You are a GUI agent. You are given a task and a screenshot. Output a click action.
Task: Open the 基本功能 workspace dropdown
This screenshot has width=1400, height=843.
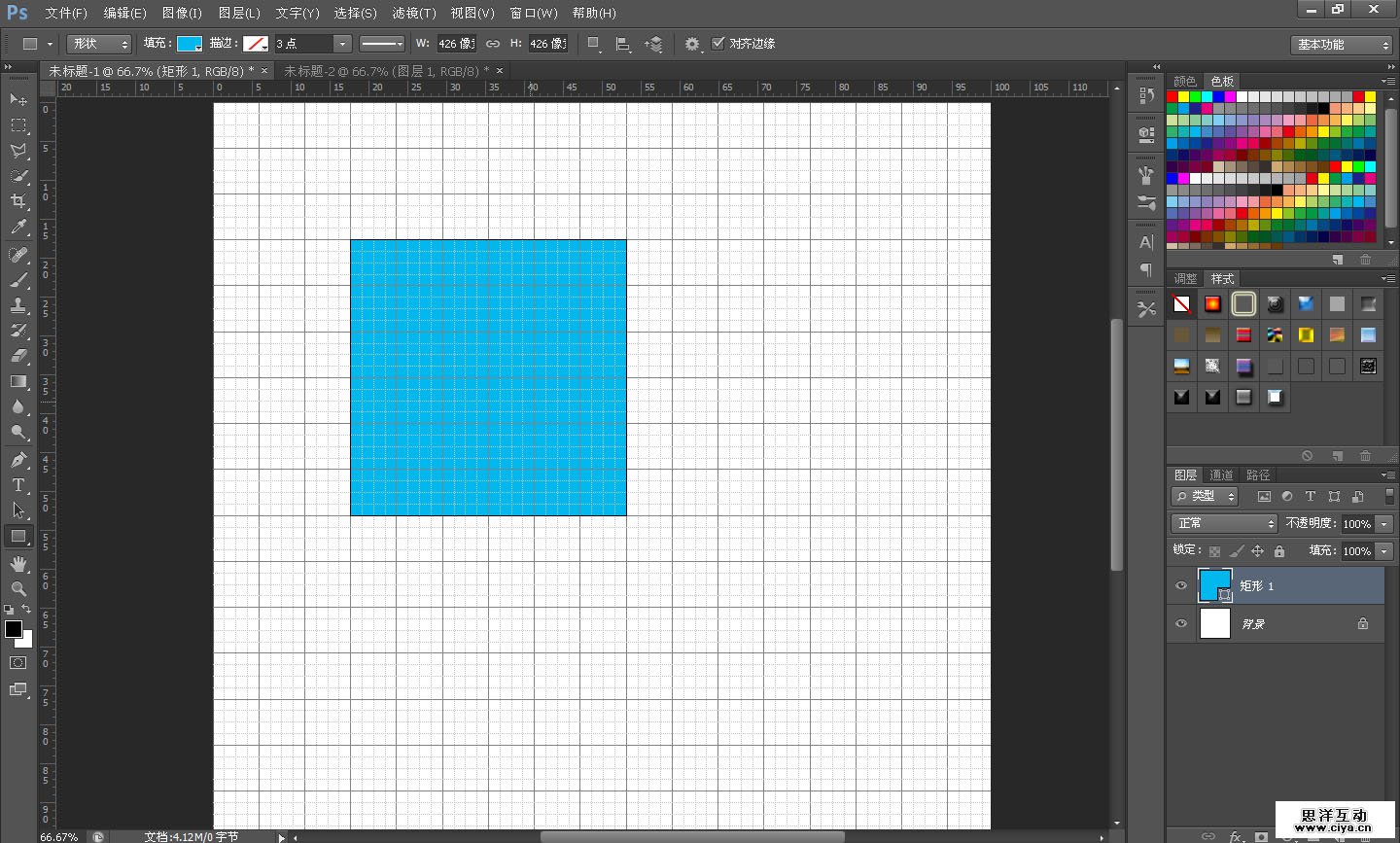(1344, 45)
